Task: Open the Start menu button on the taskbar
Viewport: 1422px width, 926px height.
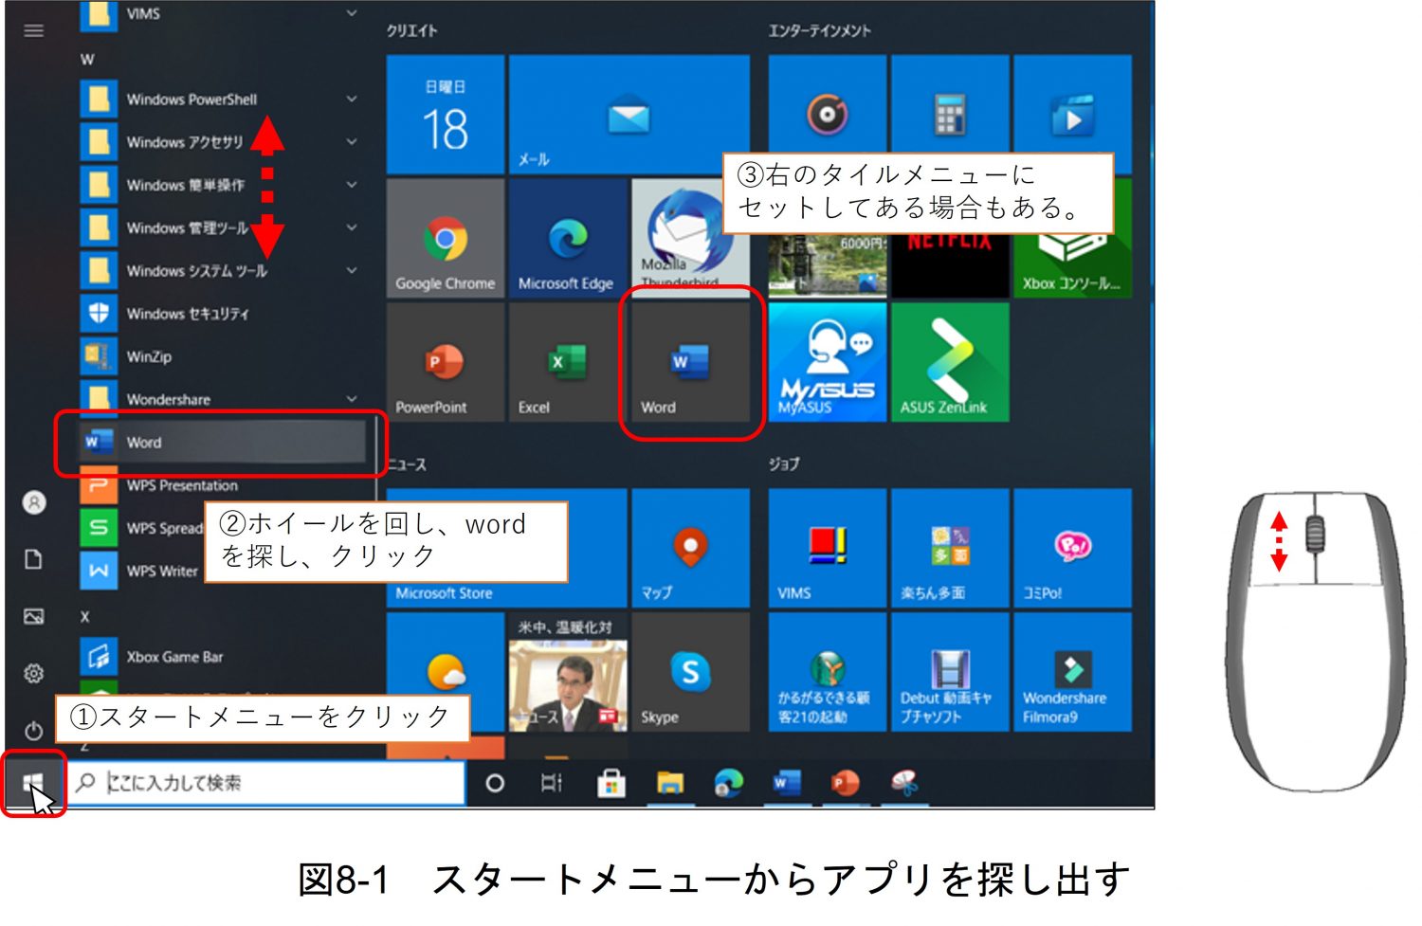Action: point(33,783)
